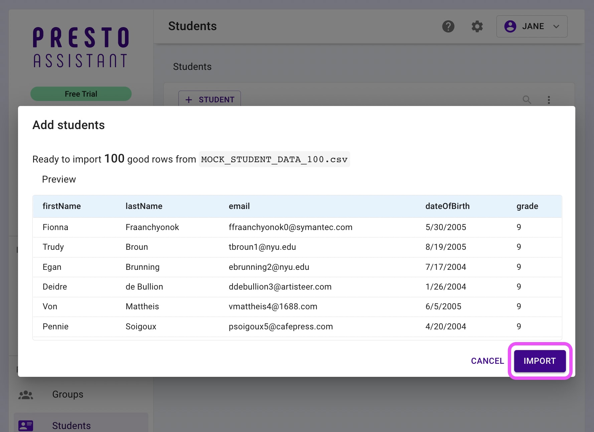This screenshot has width=594, height=432.
Task: Click the Presto Assistant logo
Action: (81, 47)
